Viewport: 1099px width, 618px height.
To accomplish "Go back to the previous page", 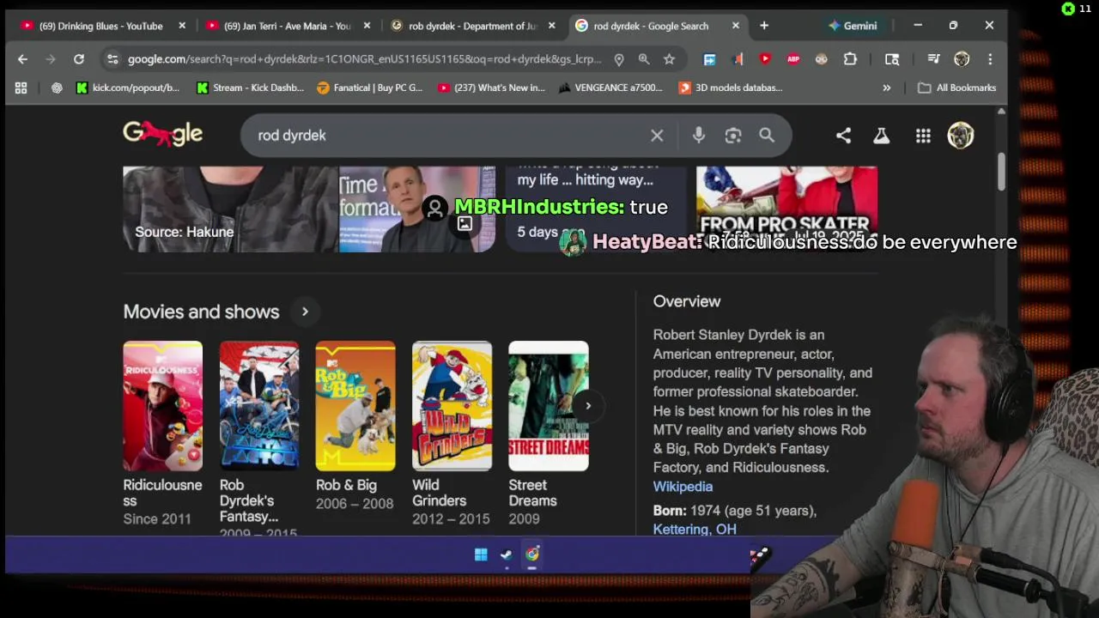I will 22,59.
